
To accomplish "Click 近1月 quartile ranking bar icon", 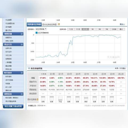I will click(x=60, y=98).
